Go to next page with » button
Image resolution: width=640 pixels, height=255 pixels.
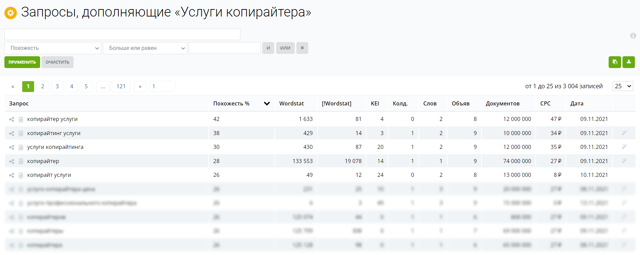click(x=140, y=87)
